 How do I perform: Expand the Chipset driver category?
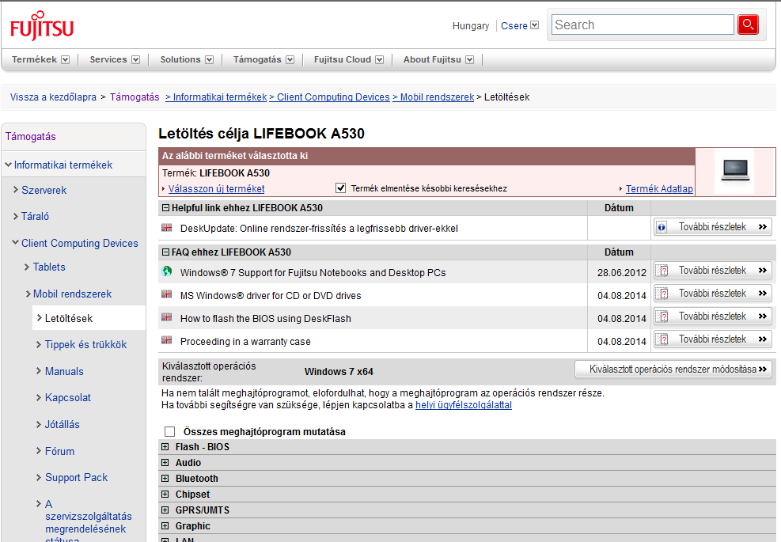pos(165,495)
